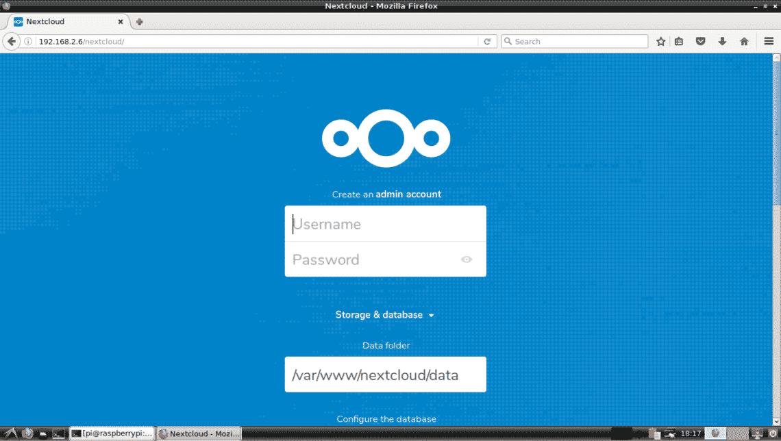Open a new tab with the plus button
The height and width of the screenshot is (441, 781).
(x=140, y=22)
